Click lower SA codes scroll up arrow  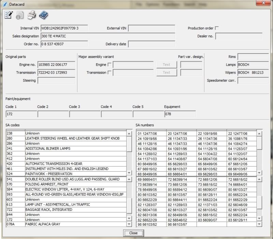tap(129, 179)
